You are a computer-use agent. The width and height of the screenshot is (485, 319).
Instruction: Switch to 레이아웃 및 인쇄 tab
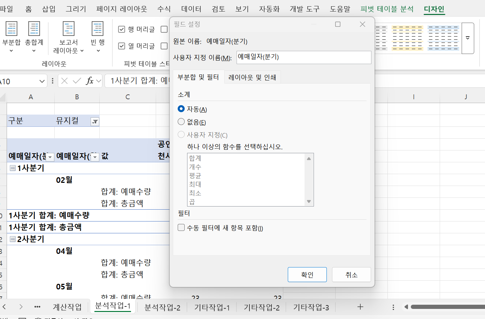click(252, 77)
